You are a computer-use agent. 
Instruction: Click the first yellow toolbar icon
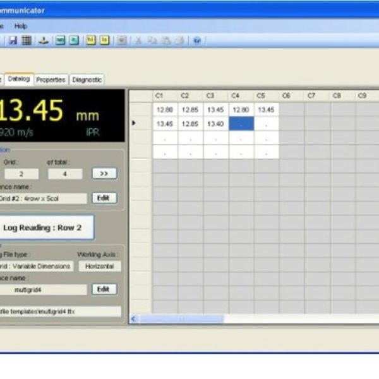click(91, 40)
